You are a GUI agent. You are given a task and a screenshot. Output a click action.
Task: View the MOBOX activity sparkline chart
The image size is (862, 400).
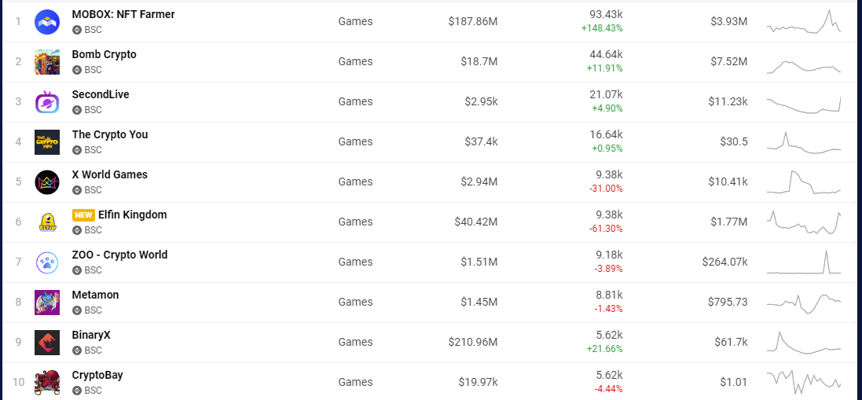click(804, 22)
